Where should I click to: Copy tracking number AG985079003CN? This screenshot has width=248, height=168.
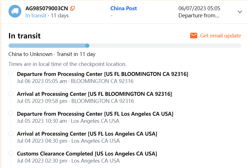point(72,9)
